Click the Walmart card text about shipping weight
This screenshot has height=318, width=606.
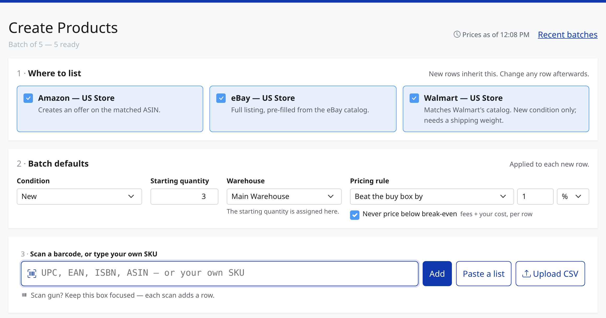coord(500,115)
